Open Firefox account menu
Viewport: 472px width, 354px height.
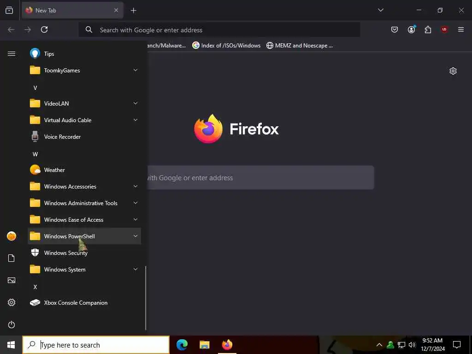tap(411, 29)
